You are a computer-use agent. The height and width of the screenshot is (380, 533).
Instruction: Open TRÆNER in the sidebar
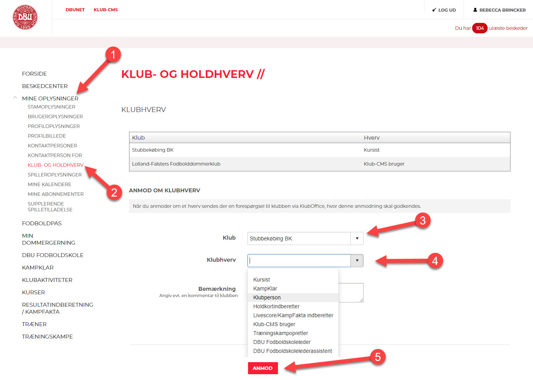coord(34,324)
